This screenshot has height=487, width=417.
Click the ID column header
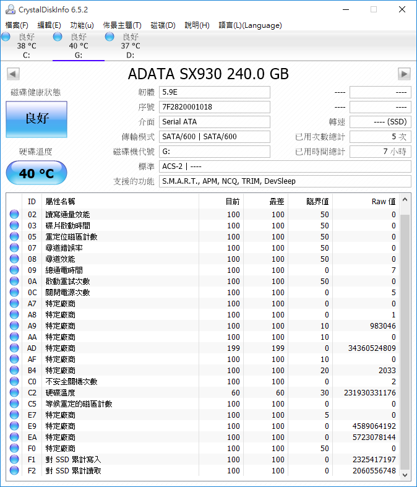(x=32, y=202)
